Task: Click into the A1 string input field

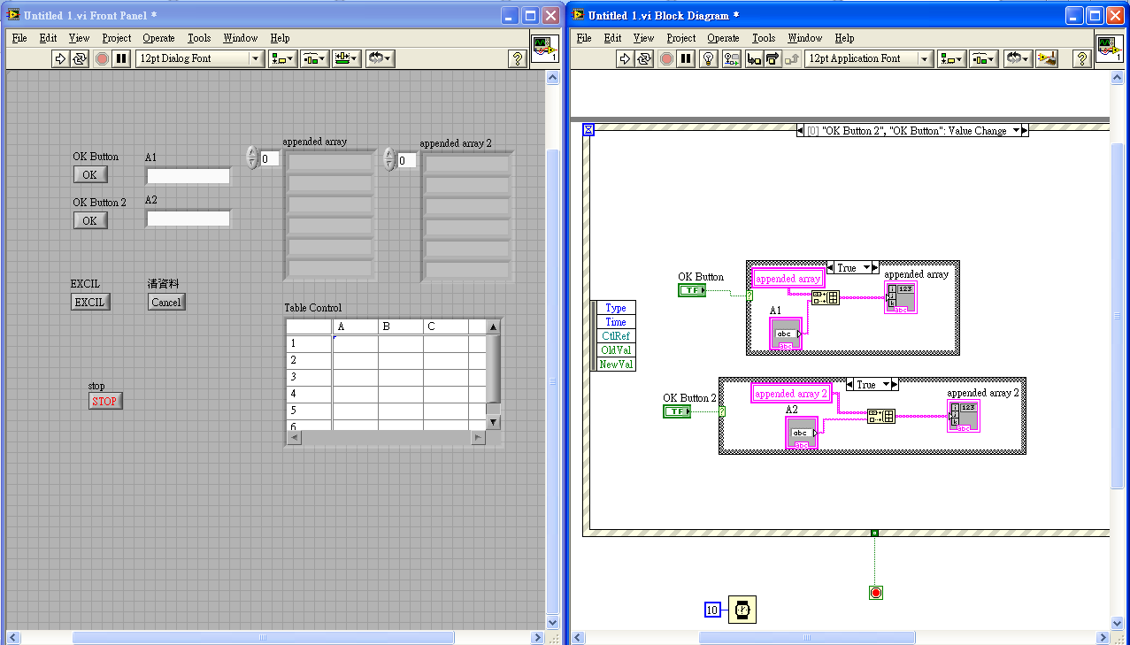Action: point(188,175)
